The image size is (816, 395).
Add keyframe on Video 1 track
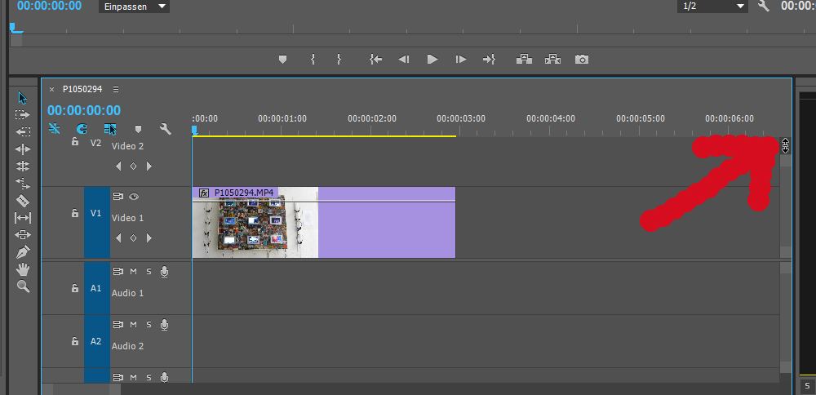pos(133,237)
